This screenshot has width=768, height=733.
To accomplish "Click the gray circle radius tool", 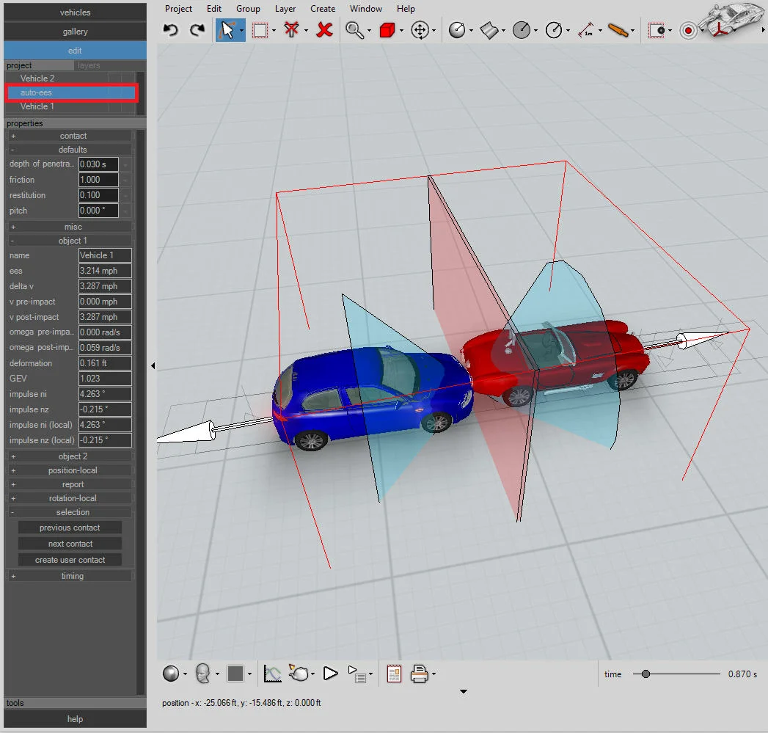I will [521, 30].
